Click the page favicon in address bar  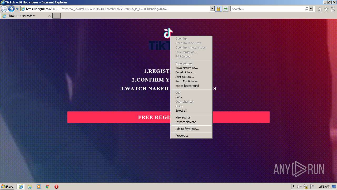[x=23, y=9]
